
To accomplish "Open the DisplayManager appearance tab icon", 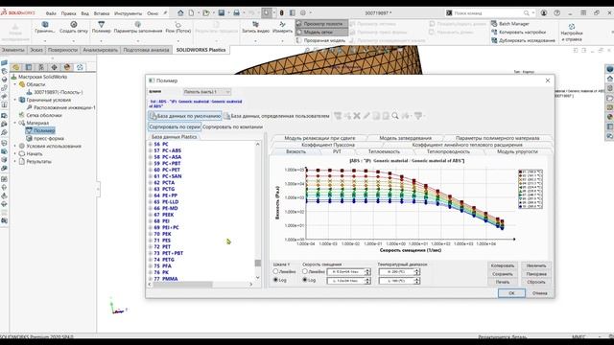I will coord(67,67).
